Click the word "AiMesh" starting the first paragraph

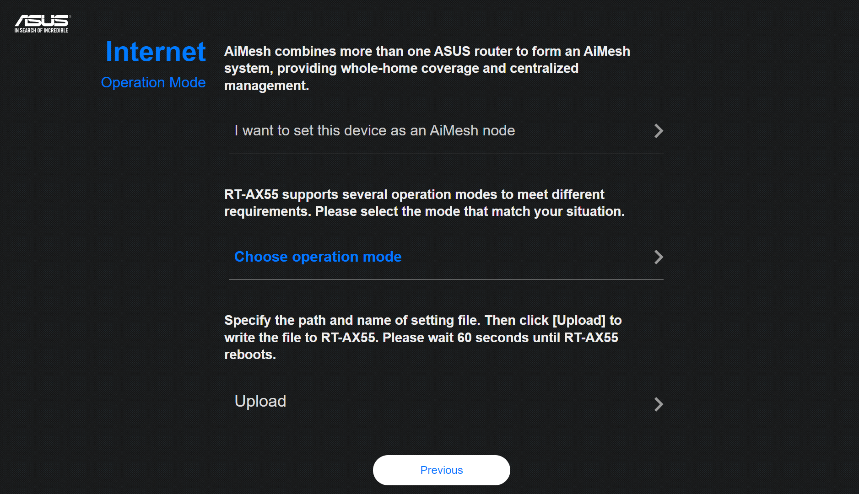click(248, 51)
